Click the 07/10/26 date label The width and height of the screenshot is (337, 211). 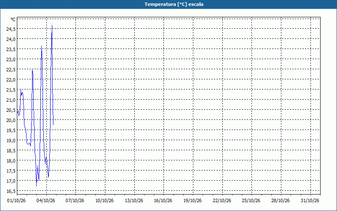click(x=75, y=201)
